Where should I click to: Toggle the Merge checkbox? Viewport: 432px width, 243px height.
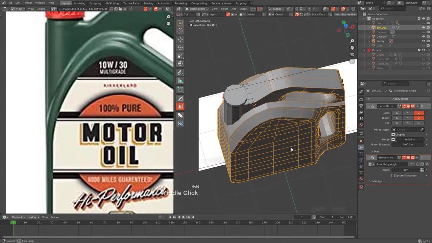click(x=393, y=139)
